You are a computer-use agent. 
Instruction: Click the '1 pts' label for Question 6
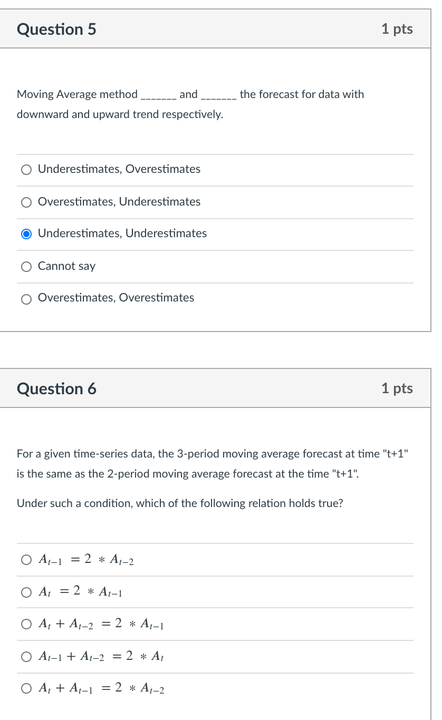(x=397, y=388)
